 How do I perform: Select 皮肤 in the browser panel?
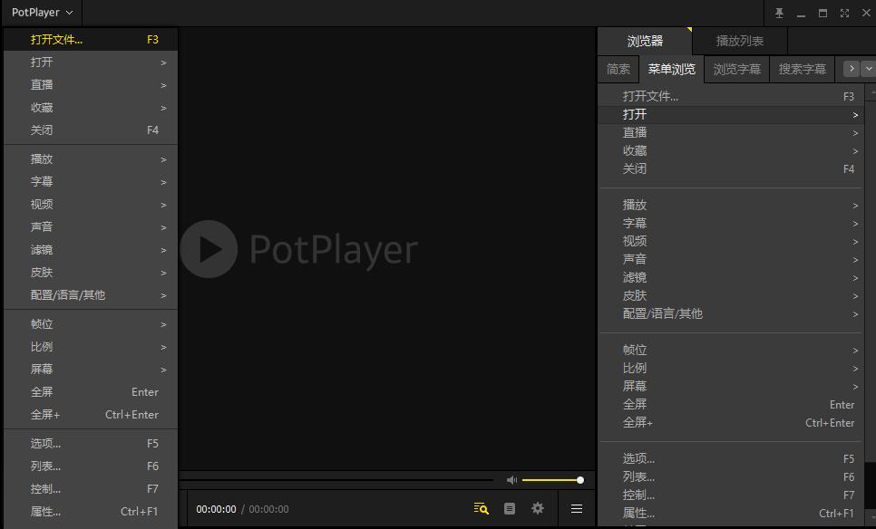[731, 295]
